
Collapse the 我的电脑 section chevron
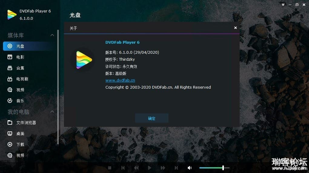click(52, 112)
